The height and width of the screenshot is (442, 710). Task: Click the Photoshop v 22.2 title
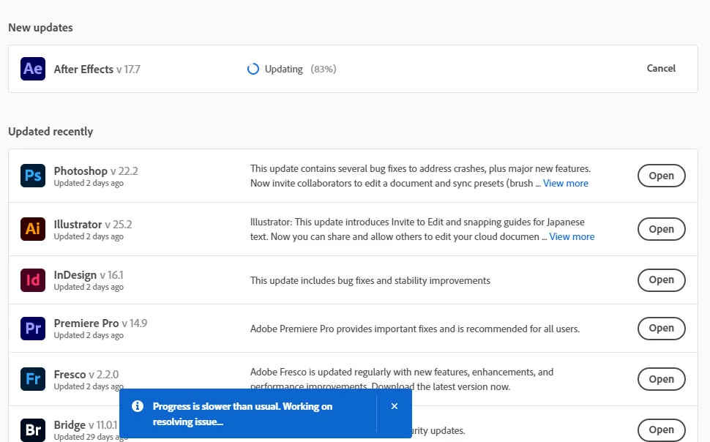(x=96, y=171)
